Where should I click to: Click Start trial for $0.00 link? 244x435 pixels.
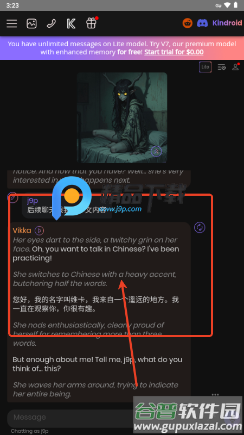(174, 52)
